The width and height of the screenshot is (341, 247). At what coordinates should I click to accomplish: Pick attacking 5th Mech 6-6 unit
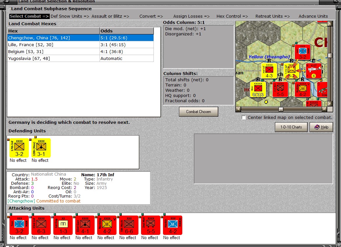tap(129, 225)
